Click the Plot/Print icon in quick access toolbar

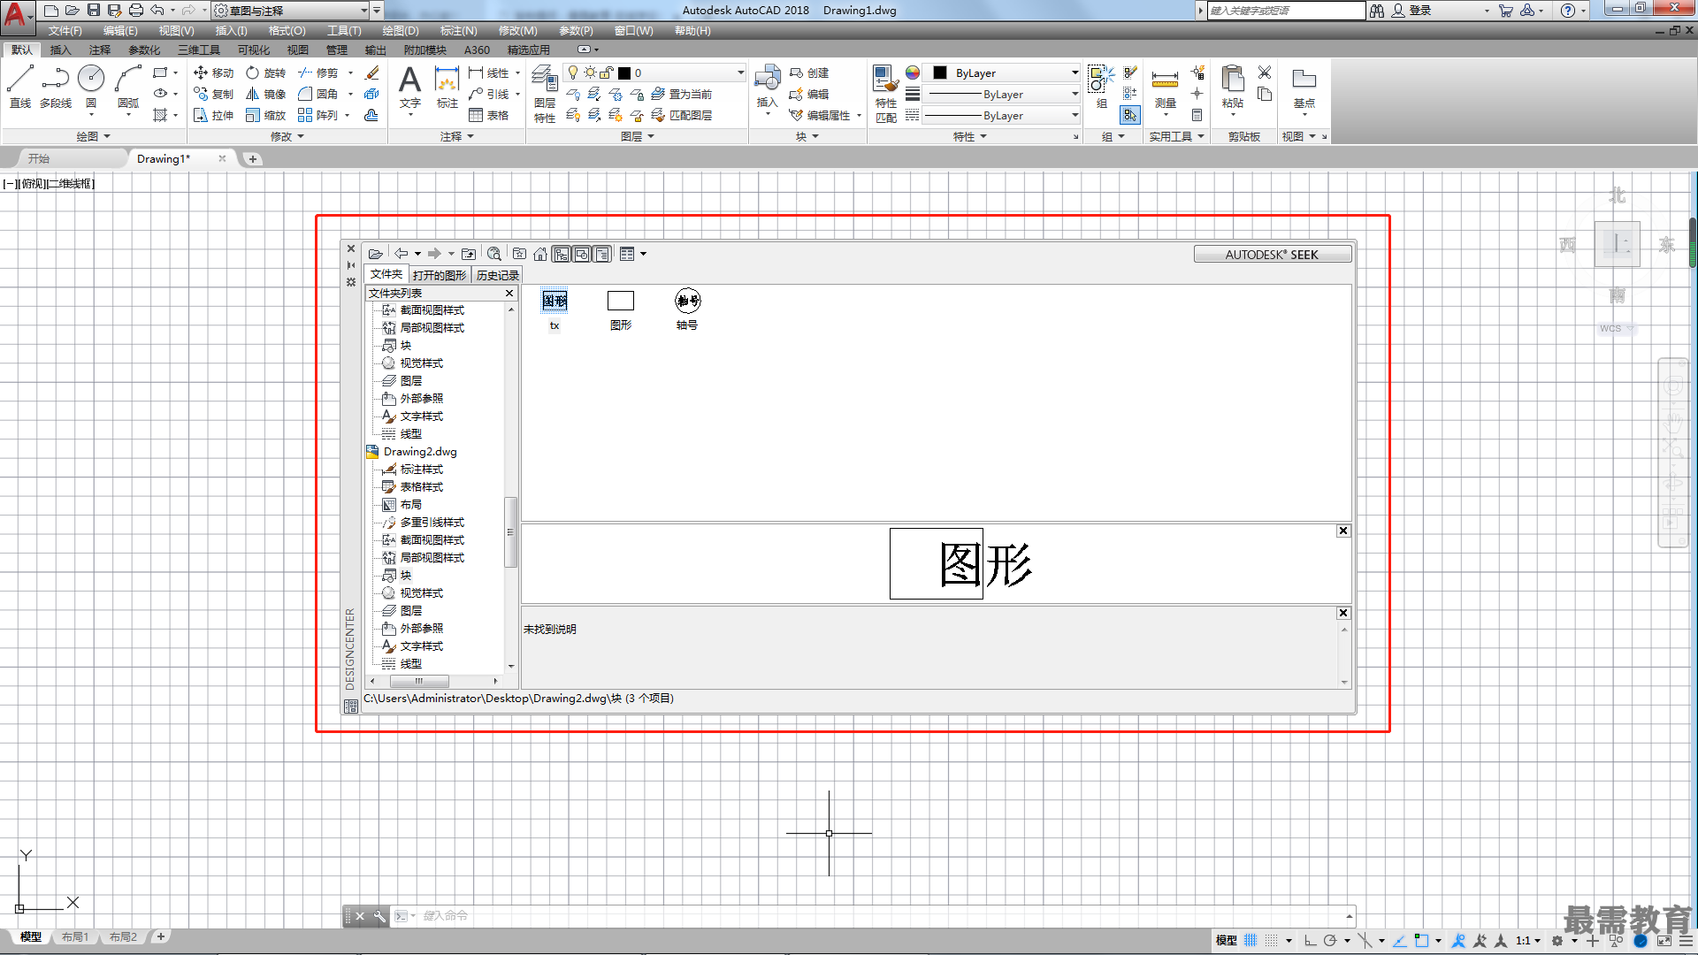[135, 11]
